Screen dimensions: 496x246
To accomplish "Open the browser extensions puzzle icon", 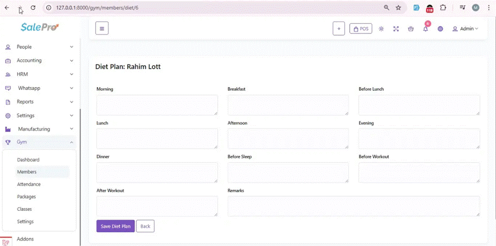I will [443, 8].
